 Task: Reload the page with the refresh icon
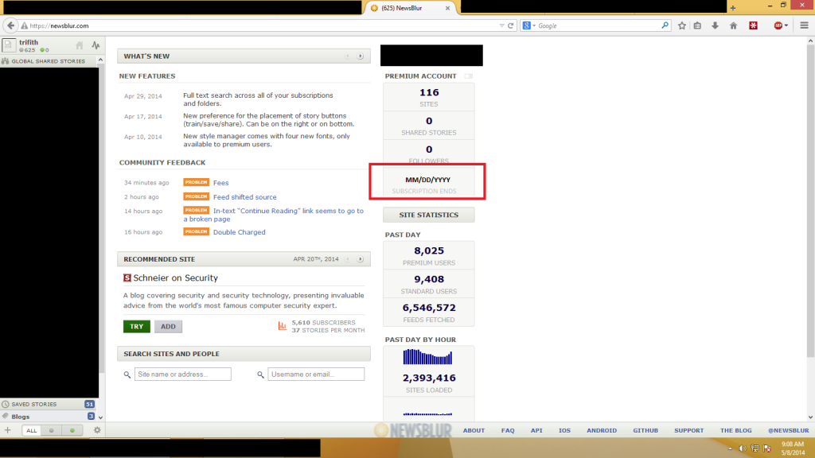511,25
